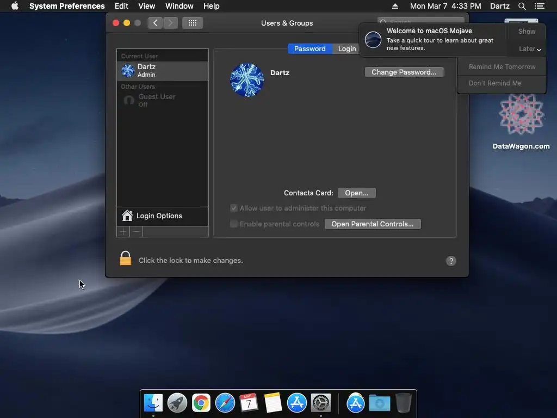Go back with the left chevron button

155,23
